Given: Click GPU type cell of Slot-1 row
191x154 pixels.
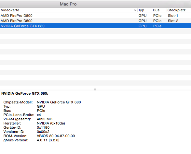Looking at the screenshot, I should coord(143,16).
